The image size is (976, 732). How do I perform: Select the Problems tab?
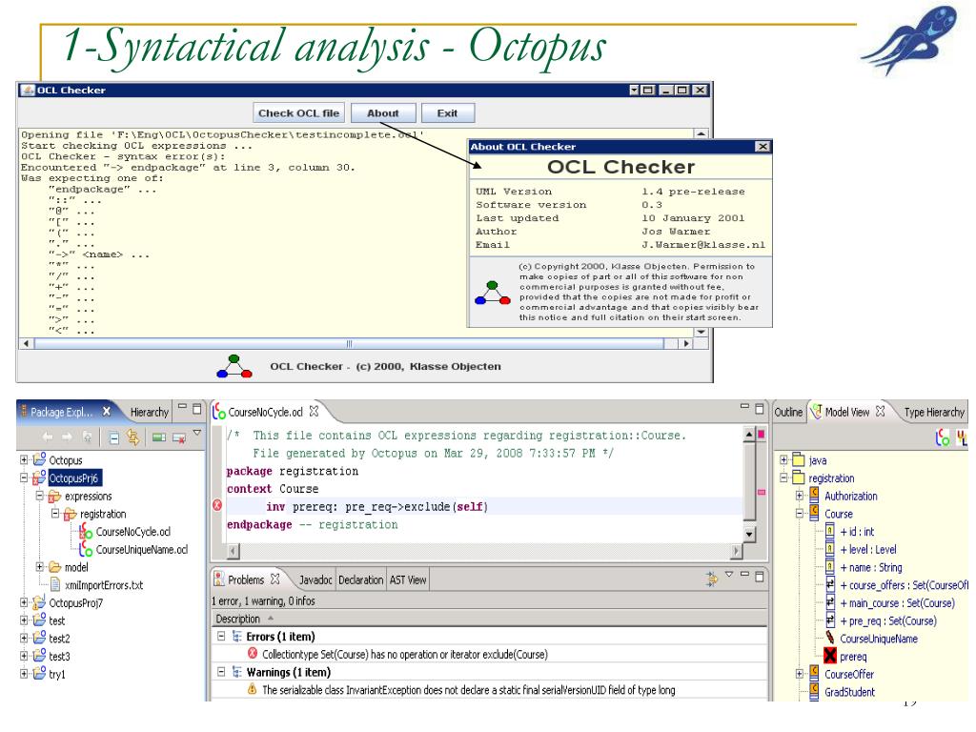pyautogui.click(x=246, y=579)
